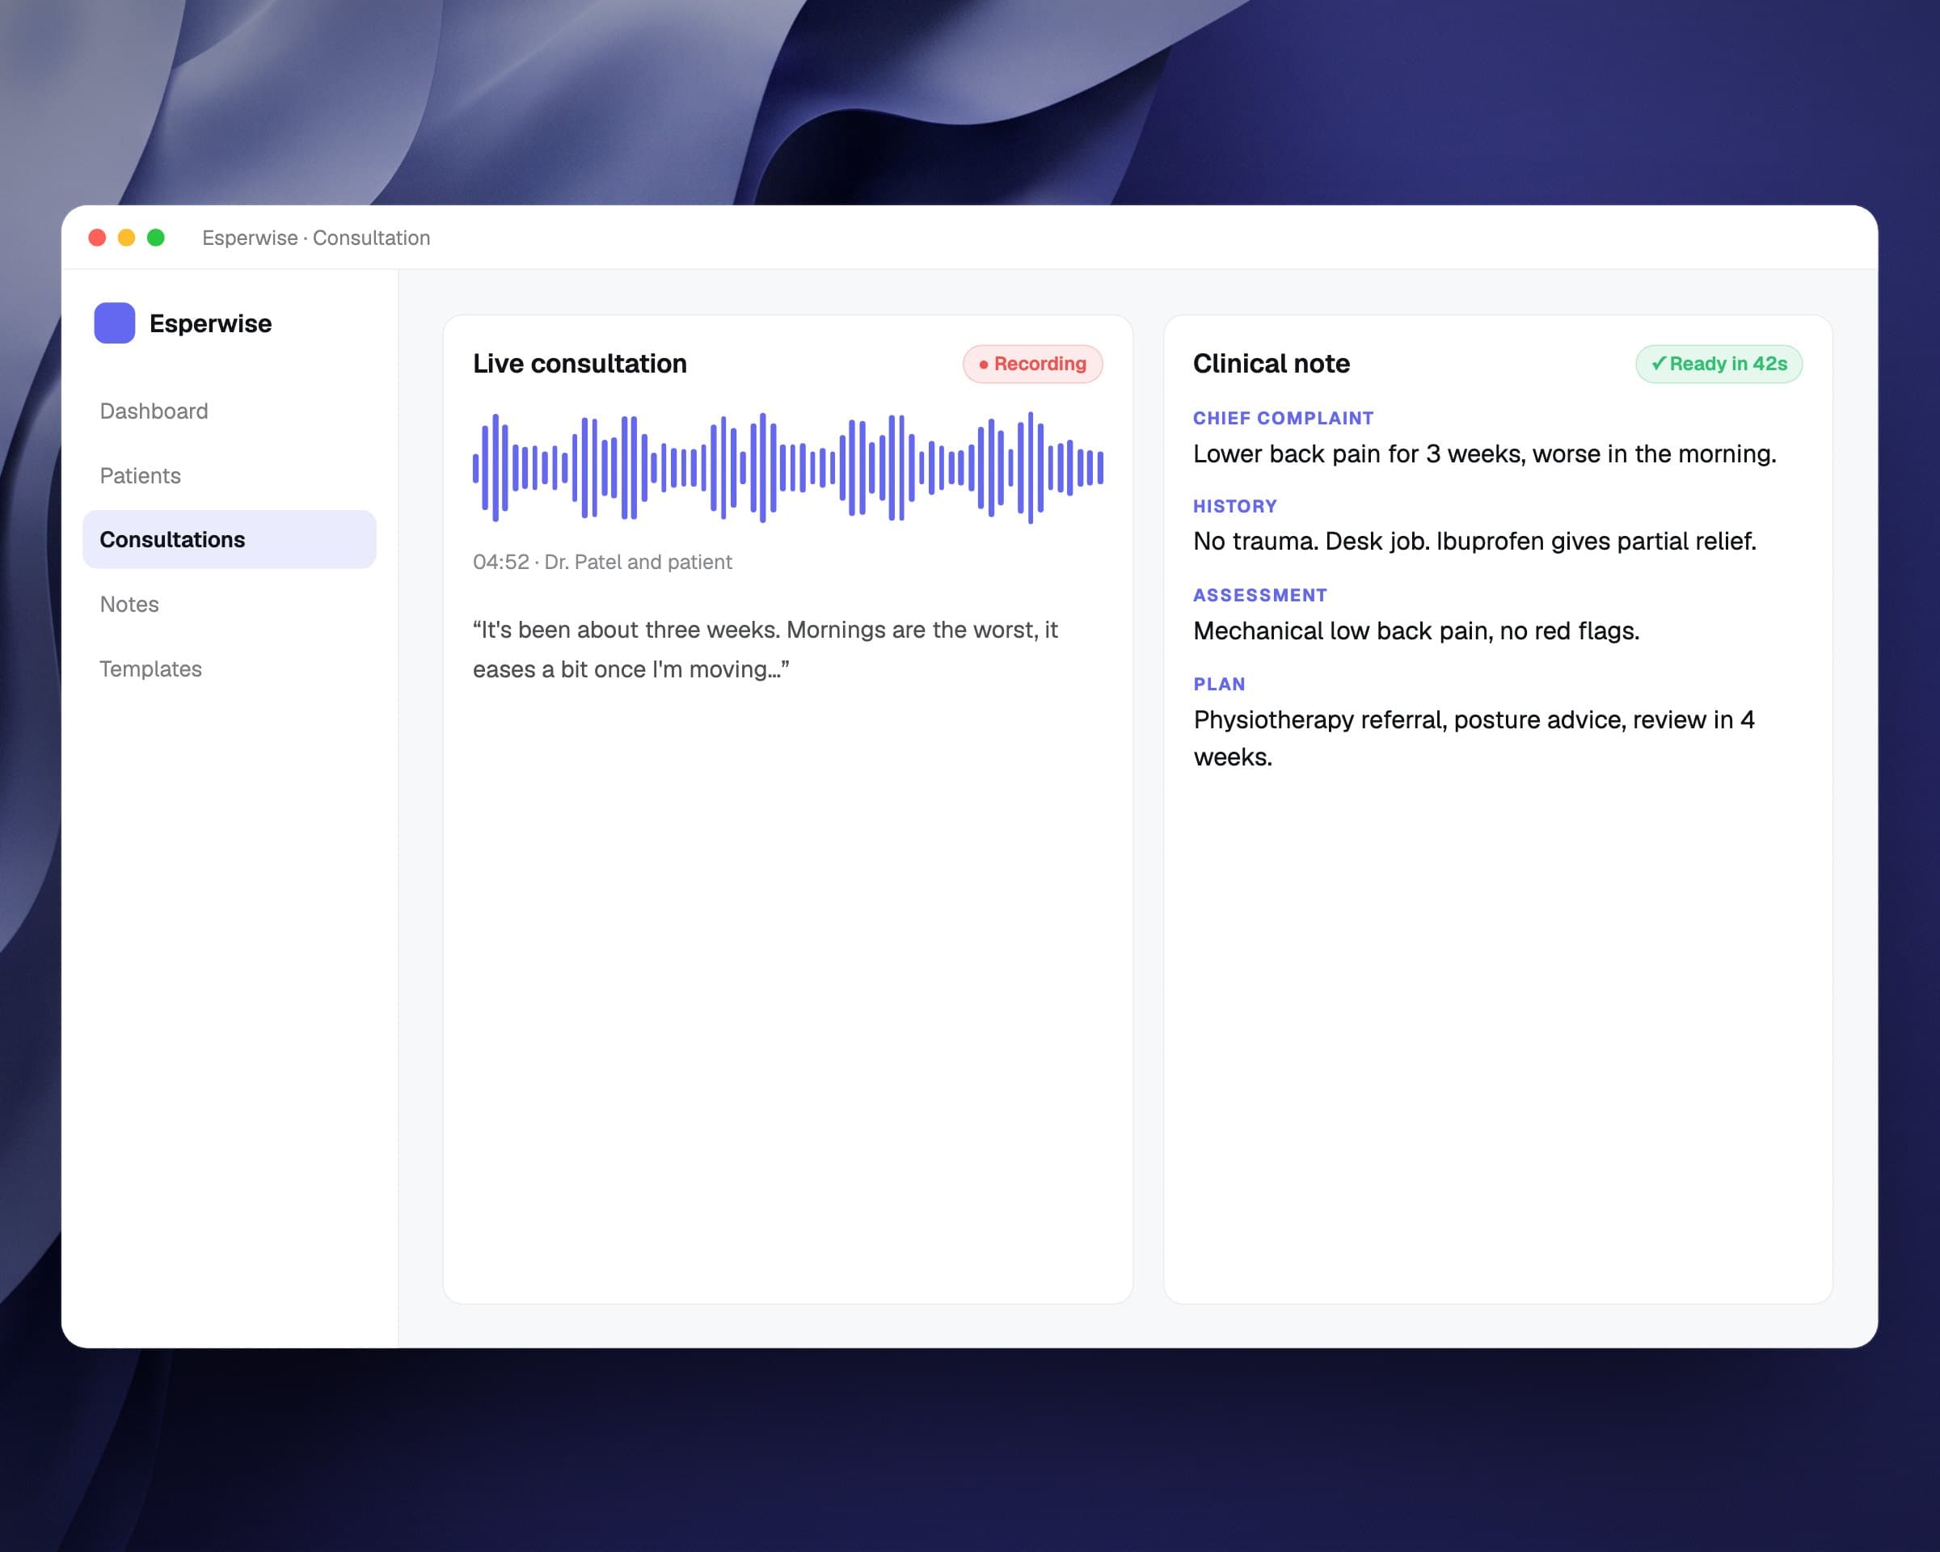Viewport: 1940px width, 1552px height.
Task: Switch to Templates in the sidebar
Action: 230,668
